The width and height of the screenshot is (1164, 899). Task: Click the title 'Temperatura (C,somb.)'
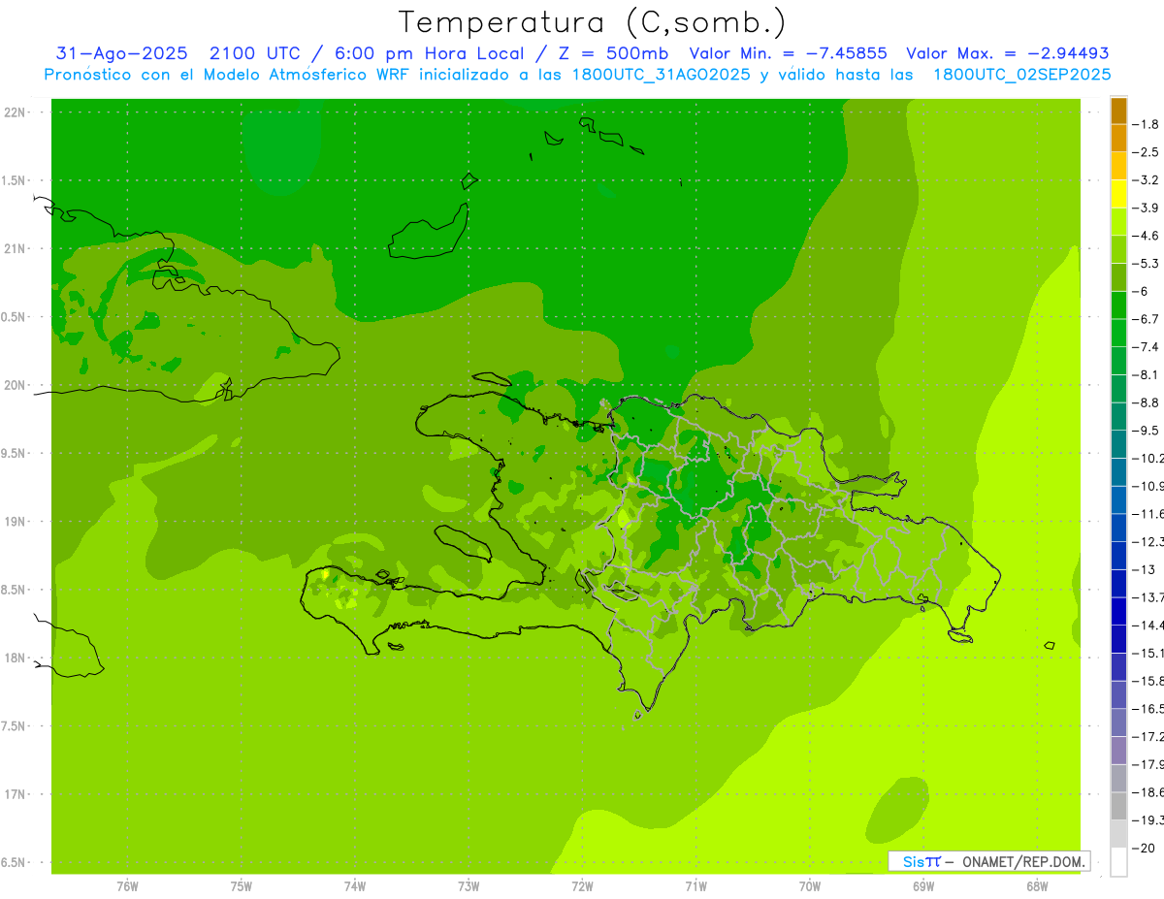tap(592, 23)
